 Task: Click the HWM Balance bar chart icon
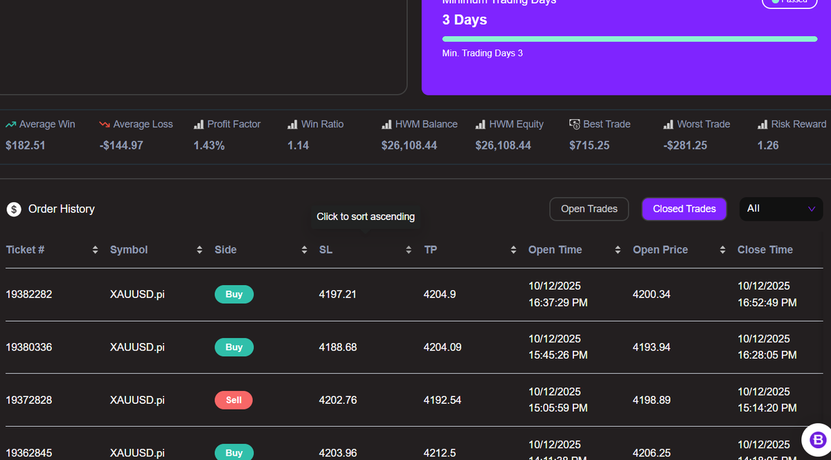click(x=386, y=125)
